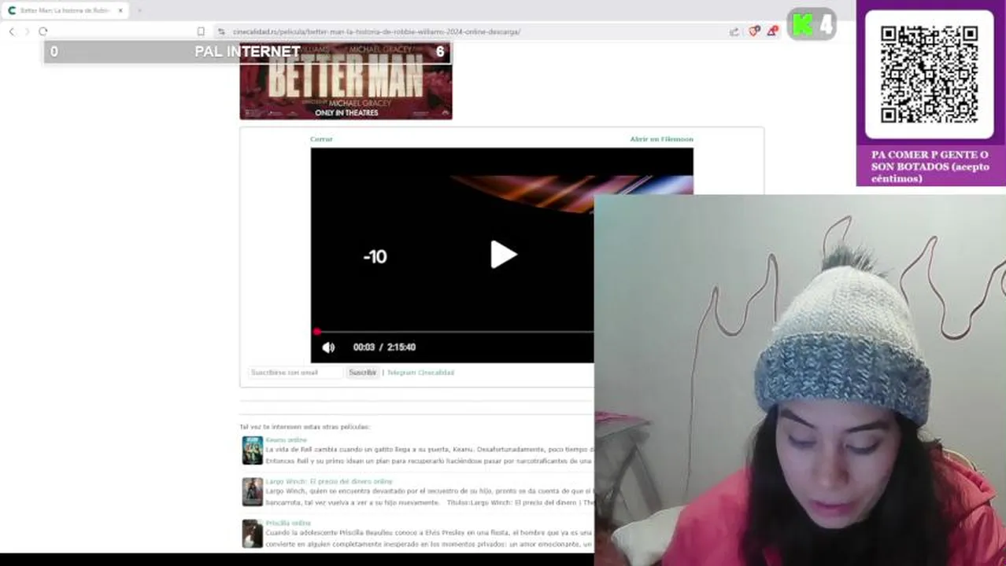Click the video progress bar
The width and height of the screenshot is (1006, 566).
(x=453, y=332)
